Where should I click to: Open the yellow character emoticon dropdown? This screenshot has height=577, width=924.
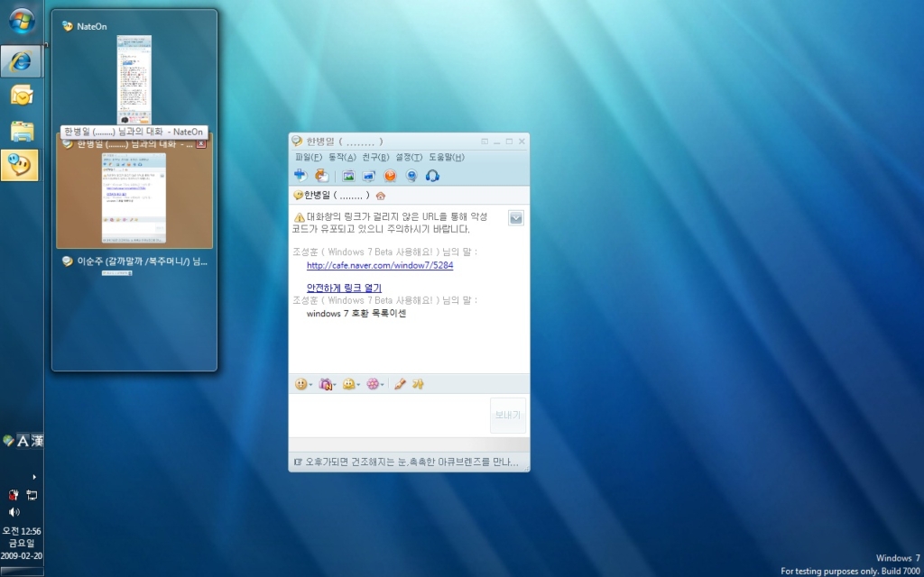pos(351,384)
